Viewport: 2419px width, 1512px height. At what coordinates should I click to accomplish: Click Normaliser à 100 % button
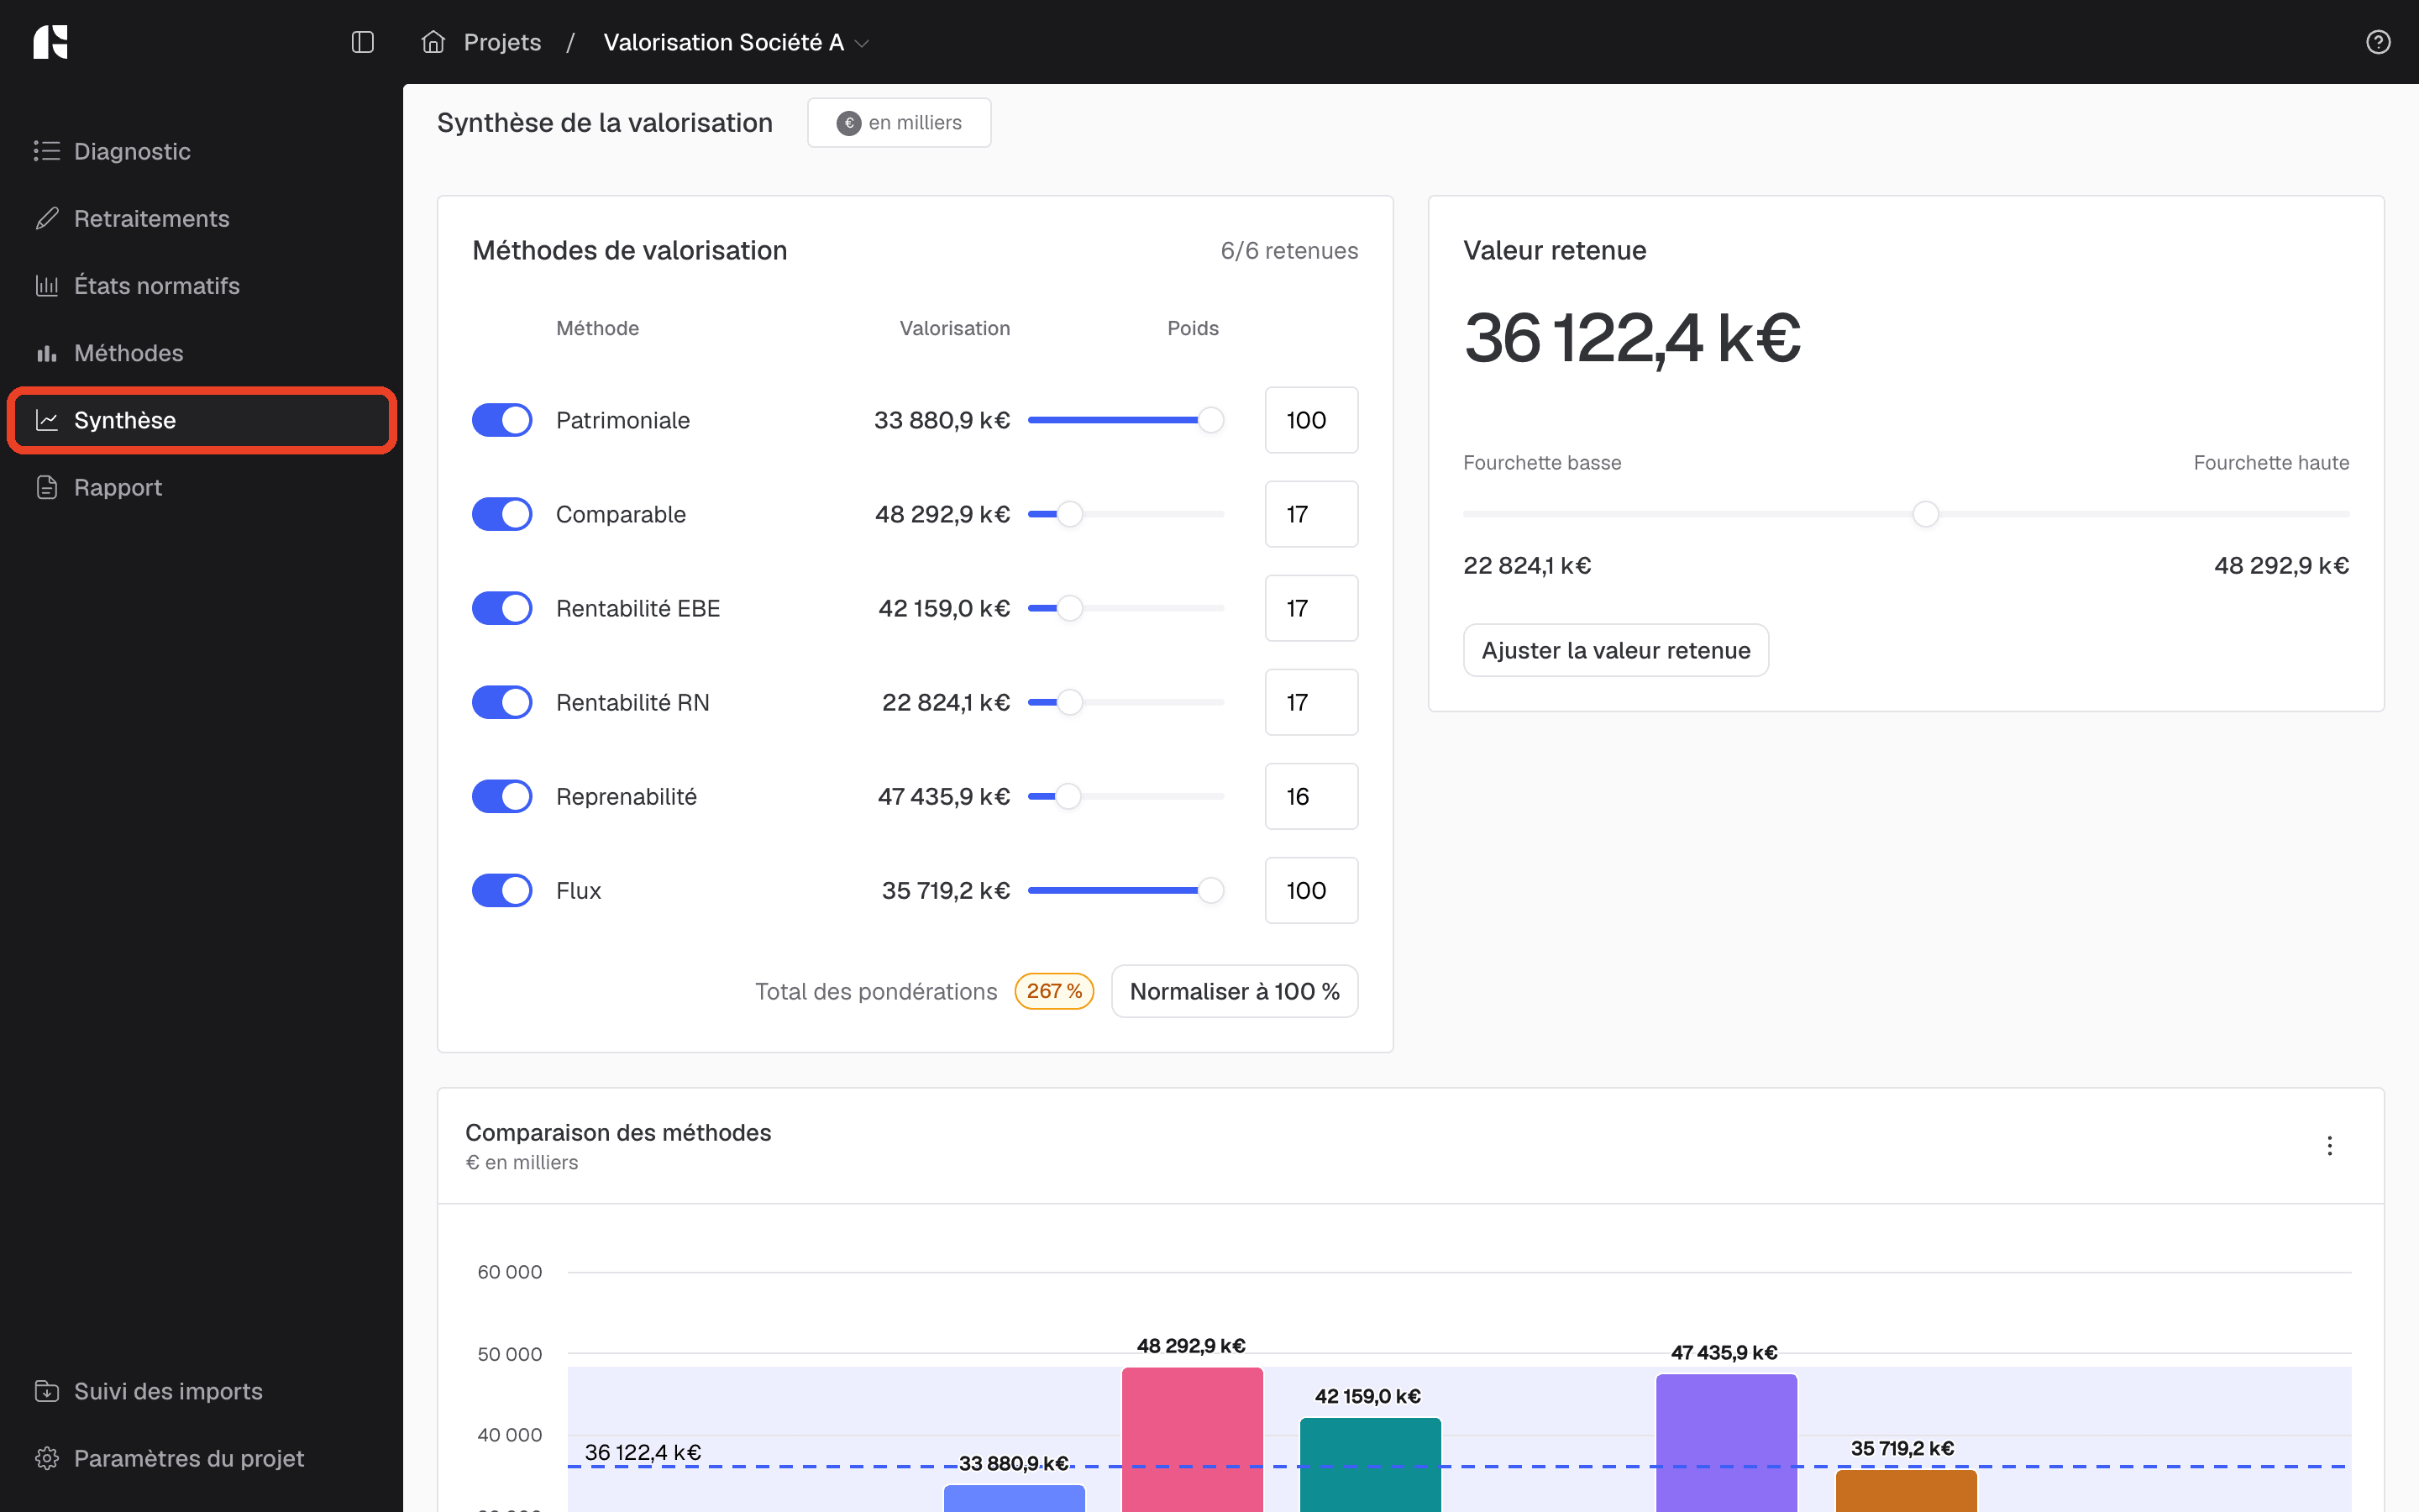(x=1235, y=991)
